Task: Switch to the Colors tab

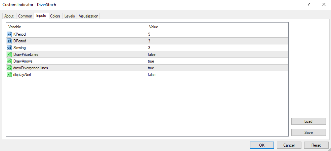Action: point(55,16)
